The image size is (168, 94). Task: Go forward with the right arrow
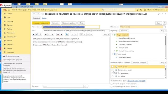38,14
